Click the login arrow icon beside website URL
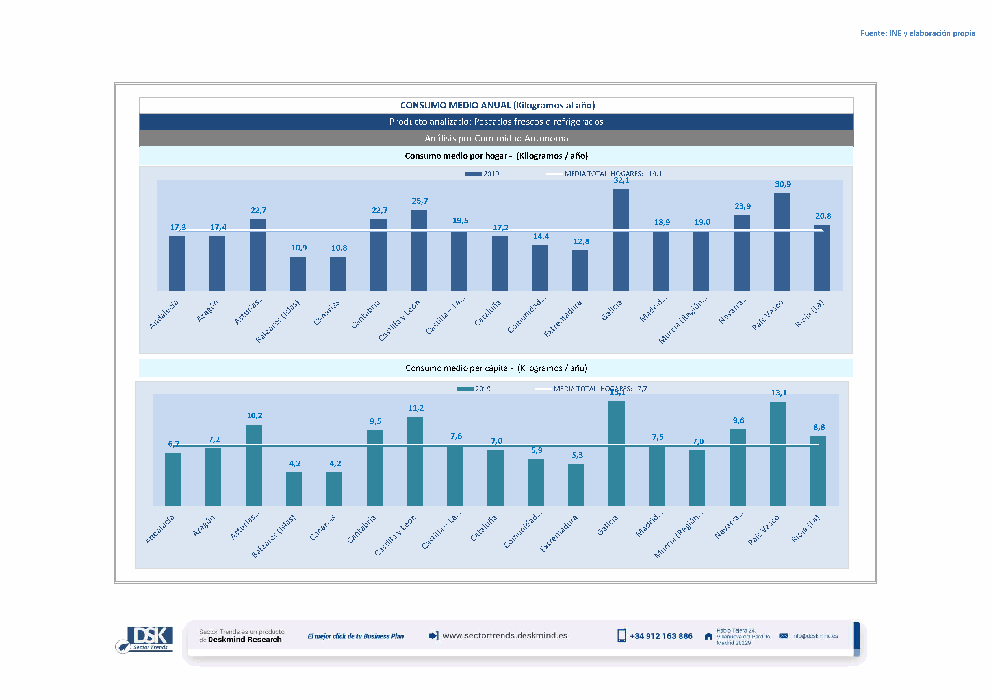Screen dimensions: 991x700 [433, 636]
